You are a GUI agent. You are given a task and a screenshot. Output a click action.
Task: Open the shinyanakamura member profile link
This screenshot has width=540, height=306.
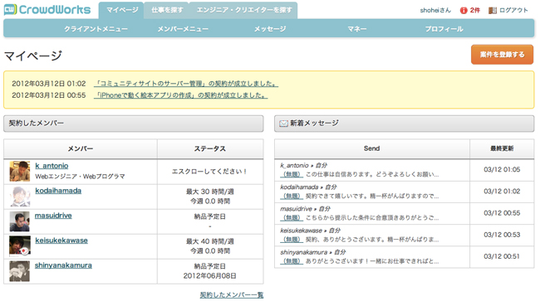[63, 265]
